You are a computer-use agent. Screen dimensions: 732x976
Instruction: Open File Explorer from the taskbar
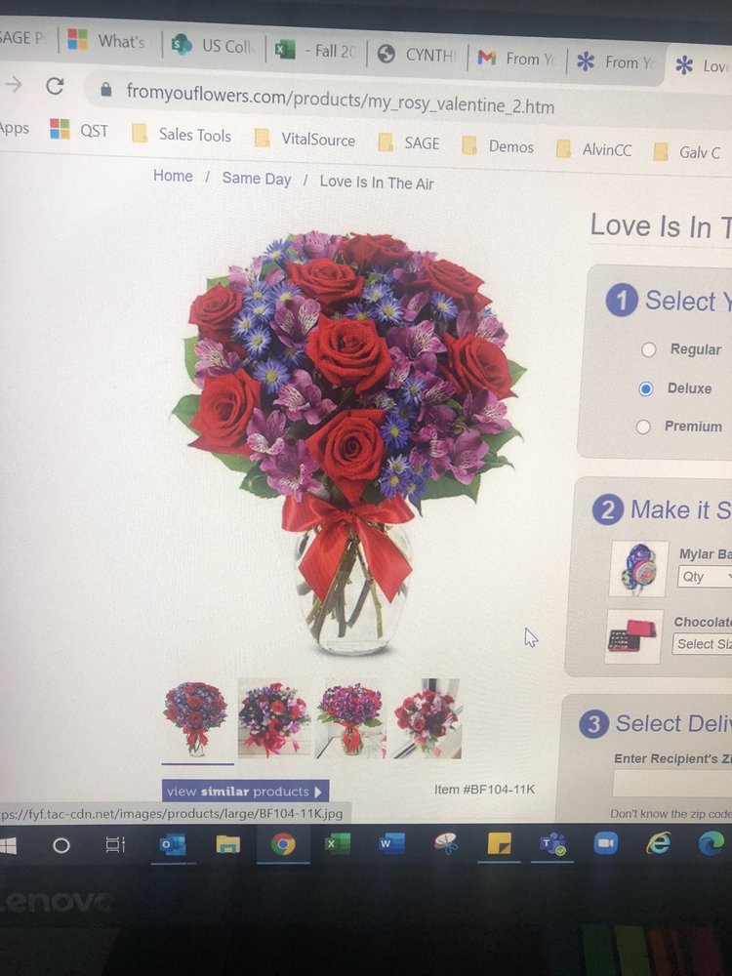click(227, 844)
